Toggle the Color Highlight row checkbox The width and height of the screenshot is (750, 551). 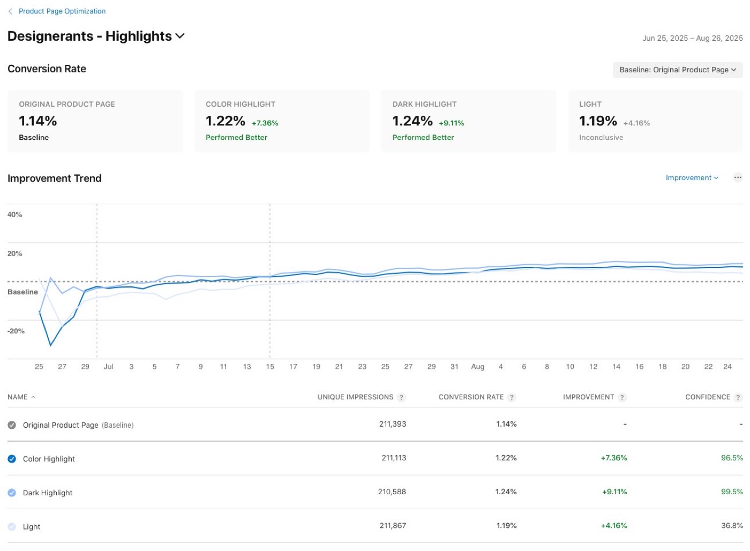12,459
